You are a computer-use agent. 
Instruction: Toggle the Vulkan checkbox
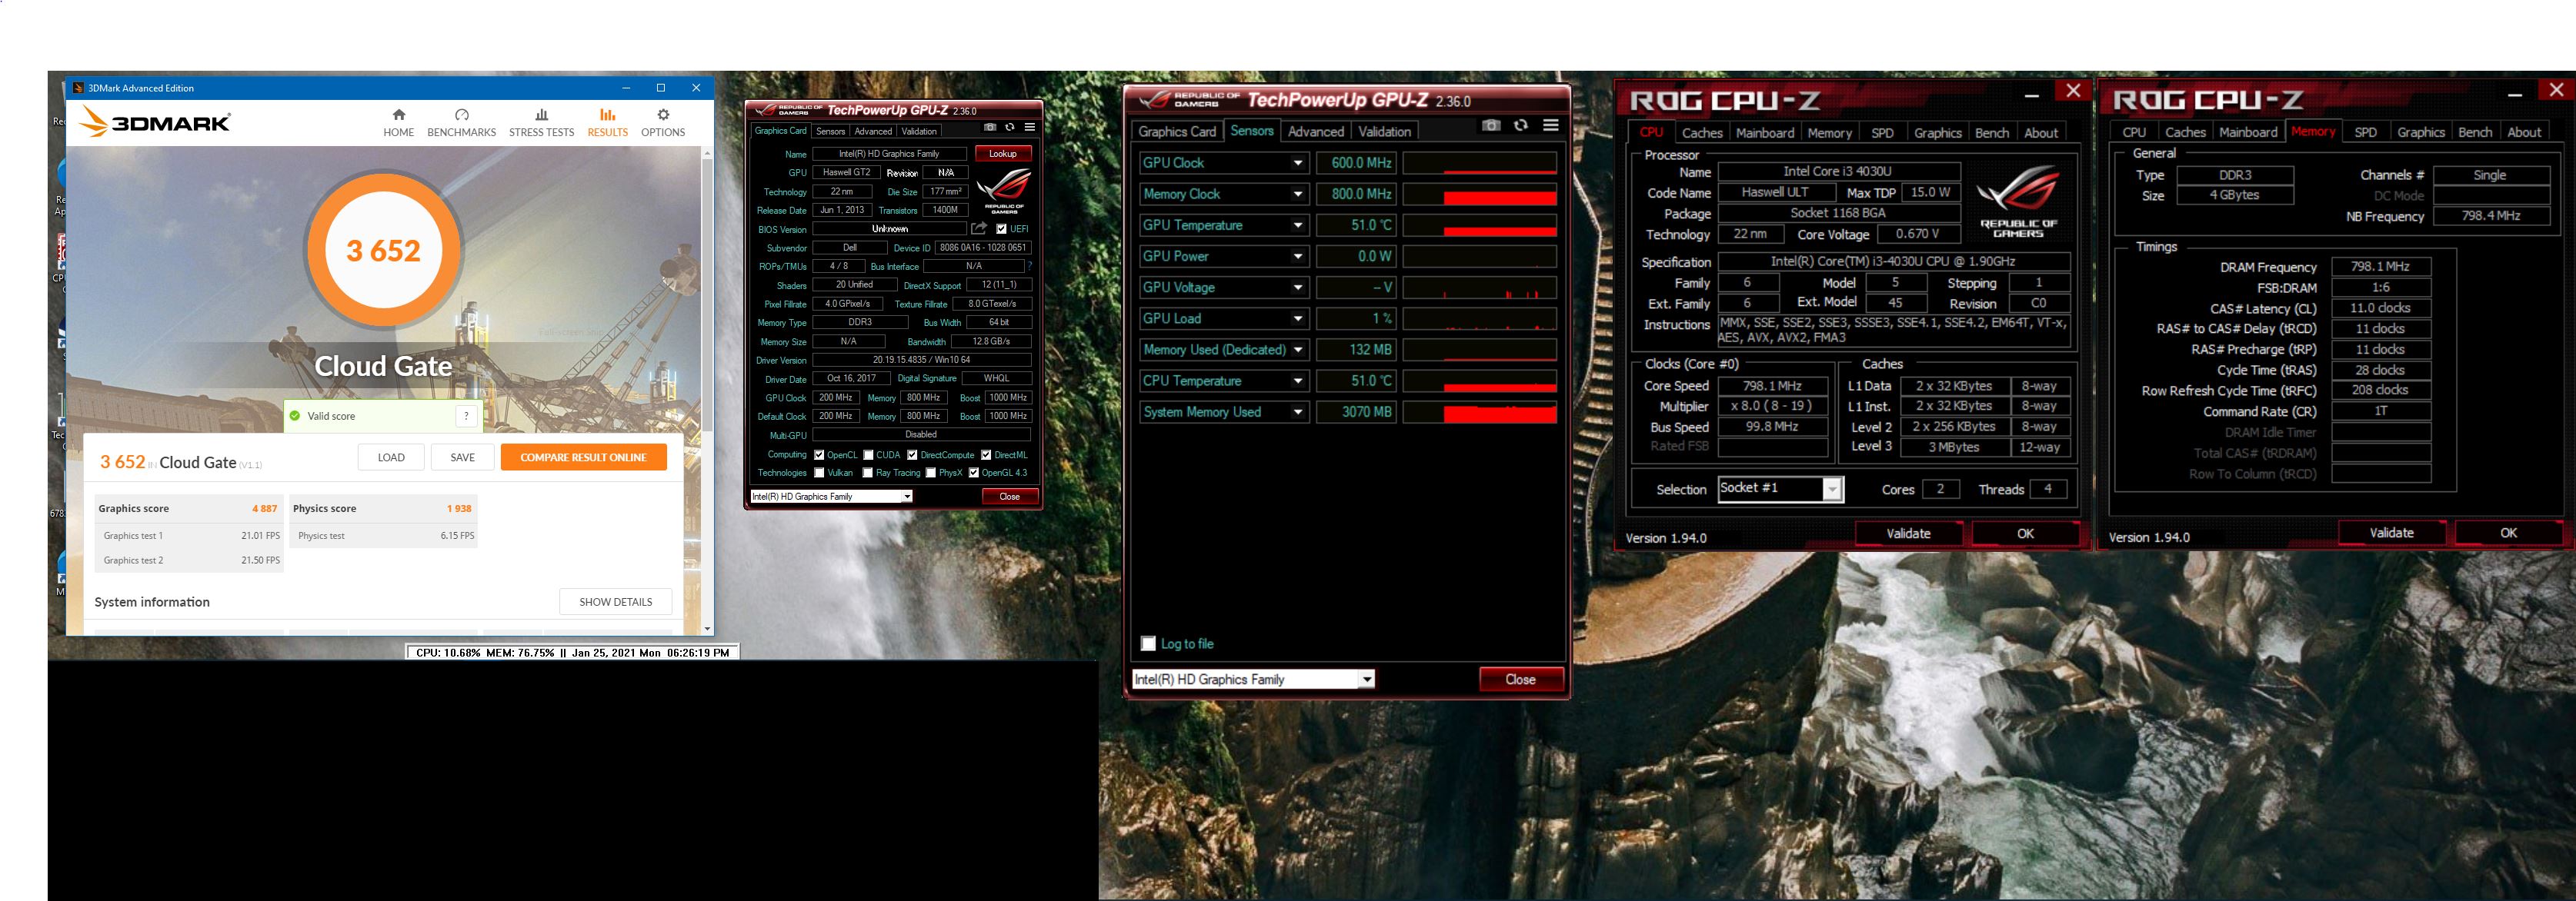[x=820, y=473]
